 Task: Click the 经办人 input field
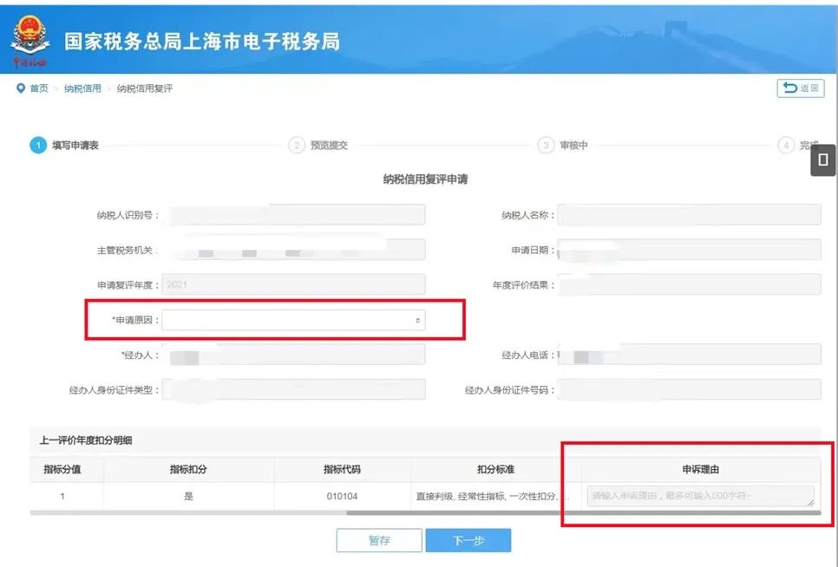pos(293,355)
